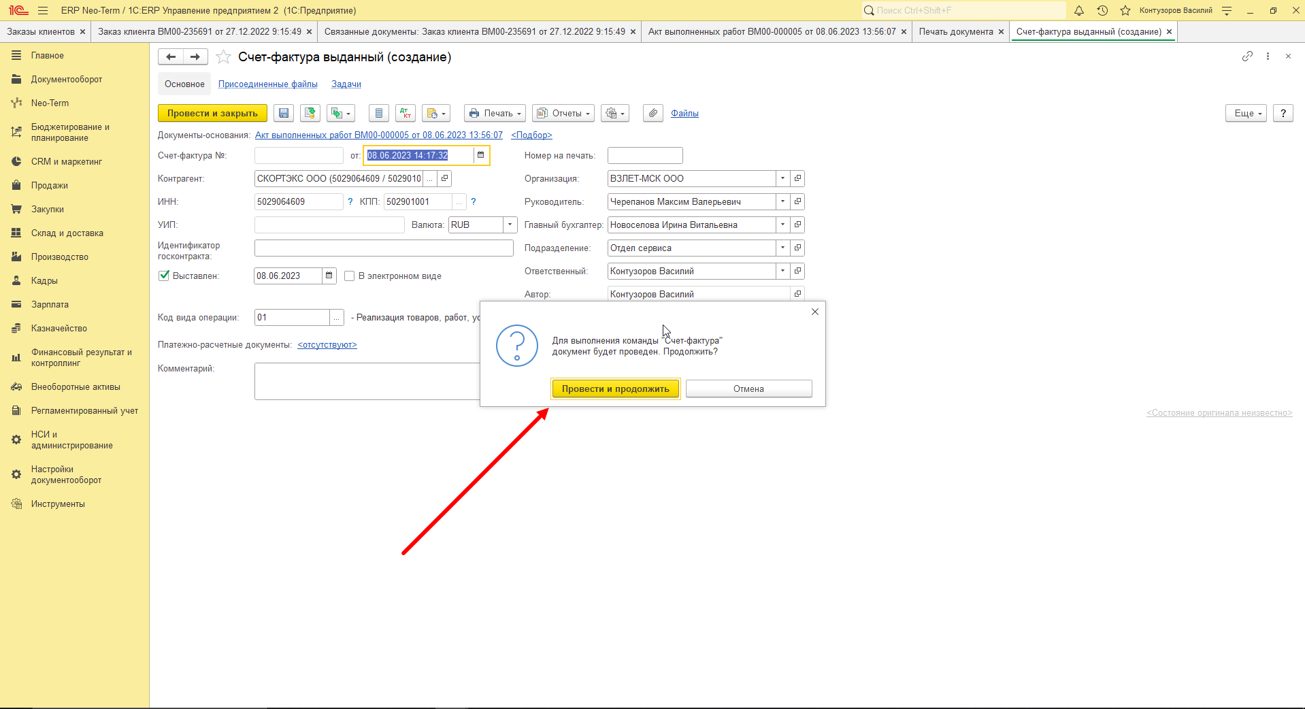The image size is (1305, 709).
Task: Open the Отчеты dropdown menu
Action: pyautogui.click(x=563, y=113)
